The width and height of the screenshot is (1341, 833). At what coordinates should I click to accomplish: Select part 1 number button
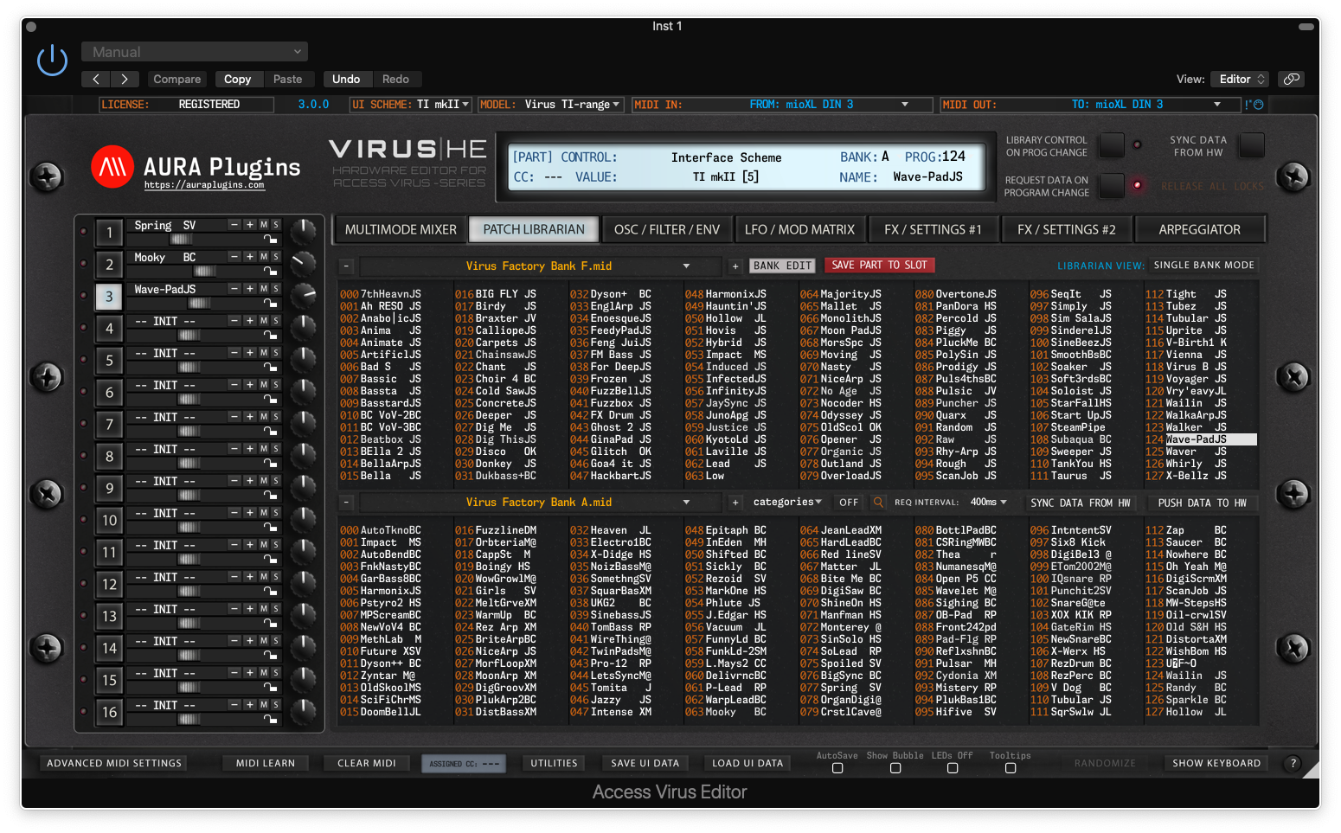(x=109, y=233)
